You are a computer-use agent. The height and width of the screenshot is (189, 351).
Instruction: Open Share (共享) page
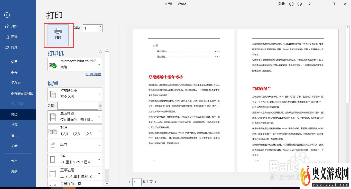coord(18,125)
